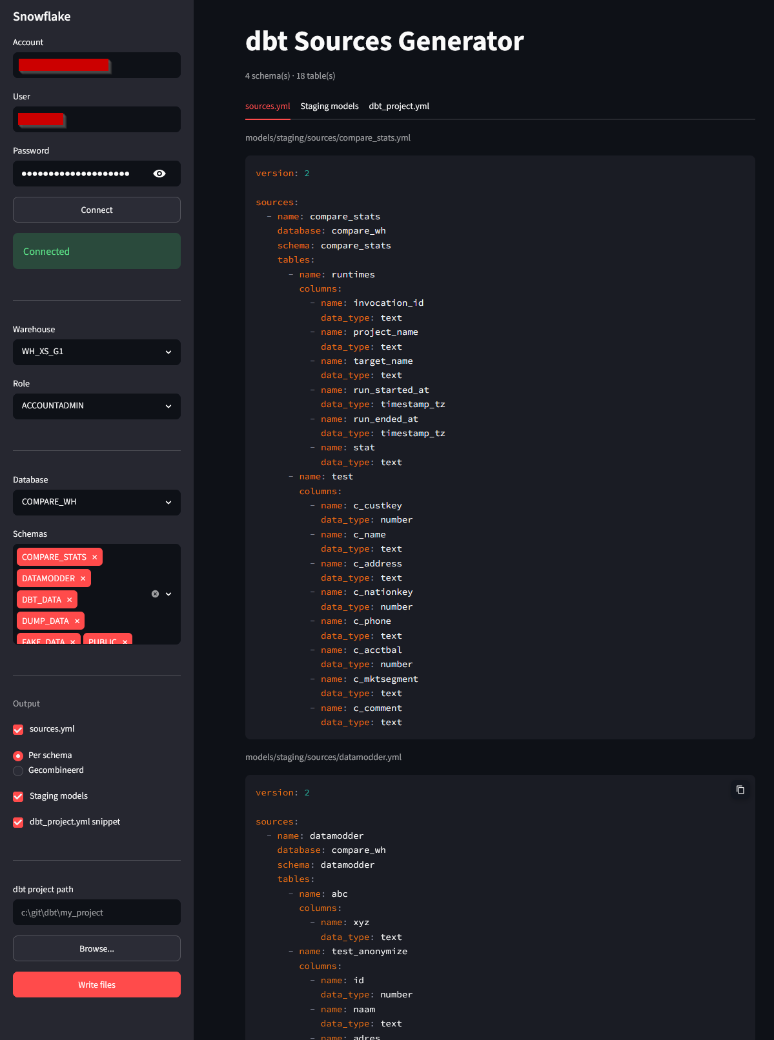
Task: Select the Per schema radio option
Action: coord(18,756)
